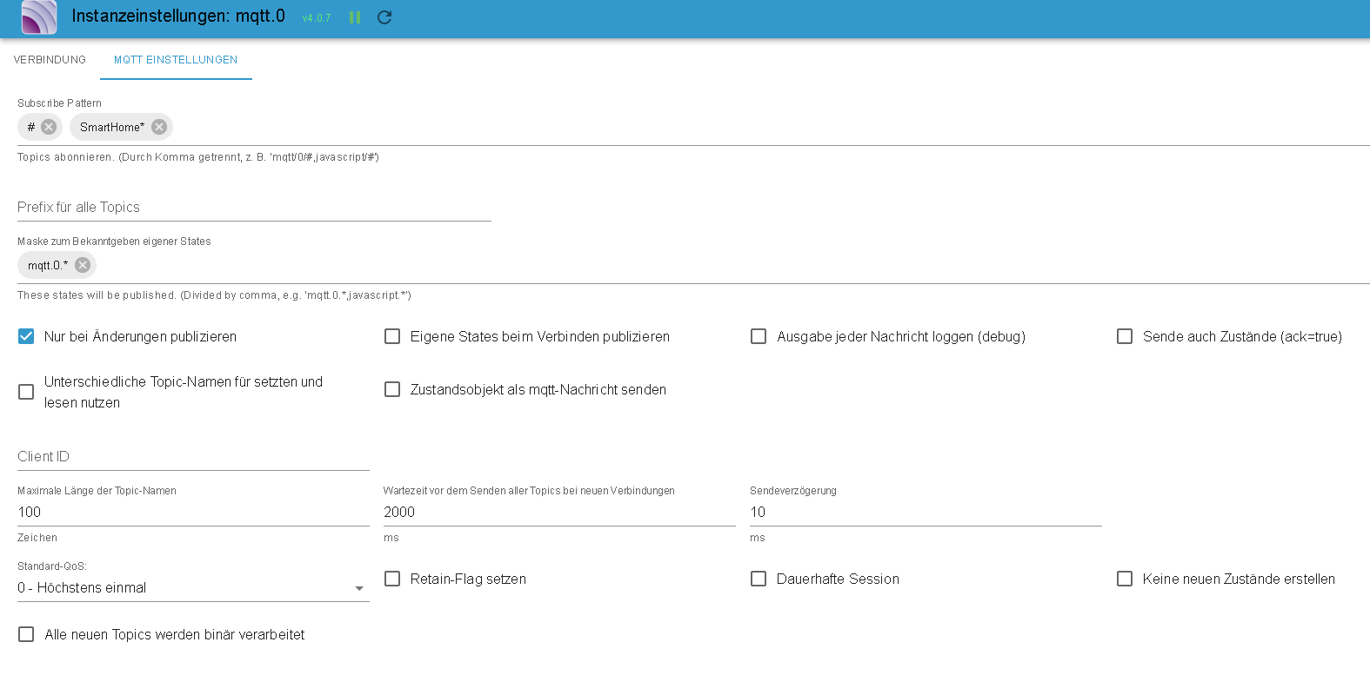
Task: Delete the 'mqtt.0.*' mask chip
Action: coord(83,265)
